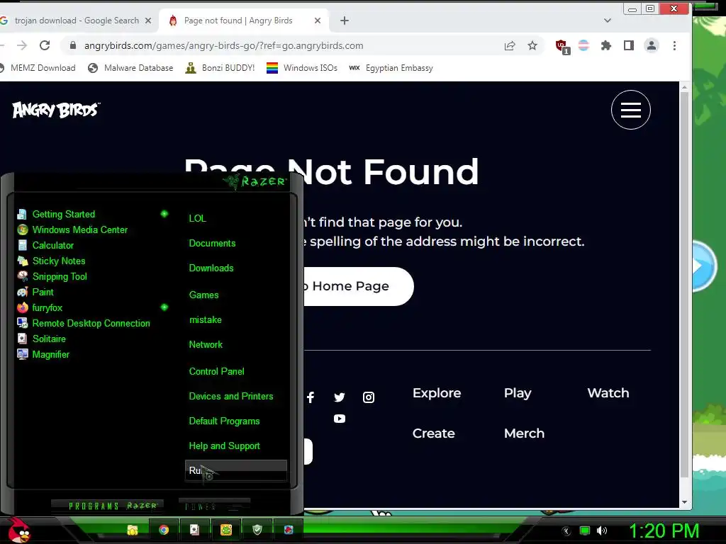This screenshot has width=726, height=544.
Task: Open green pig icon on taskbar
Action: tap(226, 530)
